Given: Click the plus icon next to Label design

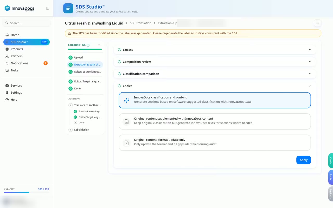Looking at the screenshot, I should [x=71, y=130].
